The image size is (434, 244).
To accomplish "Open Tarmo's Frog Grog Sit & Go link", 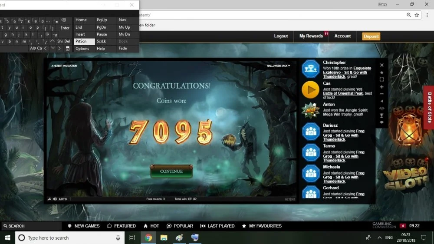I will (343, 156).
